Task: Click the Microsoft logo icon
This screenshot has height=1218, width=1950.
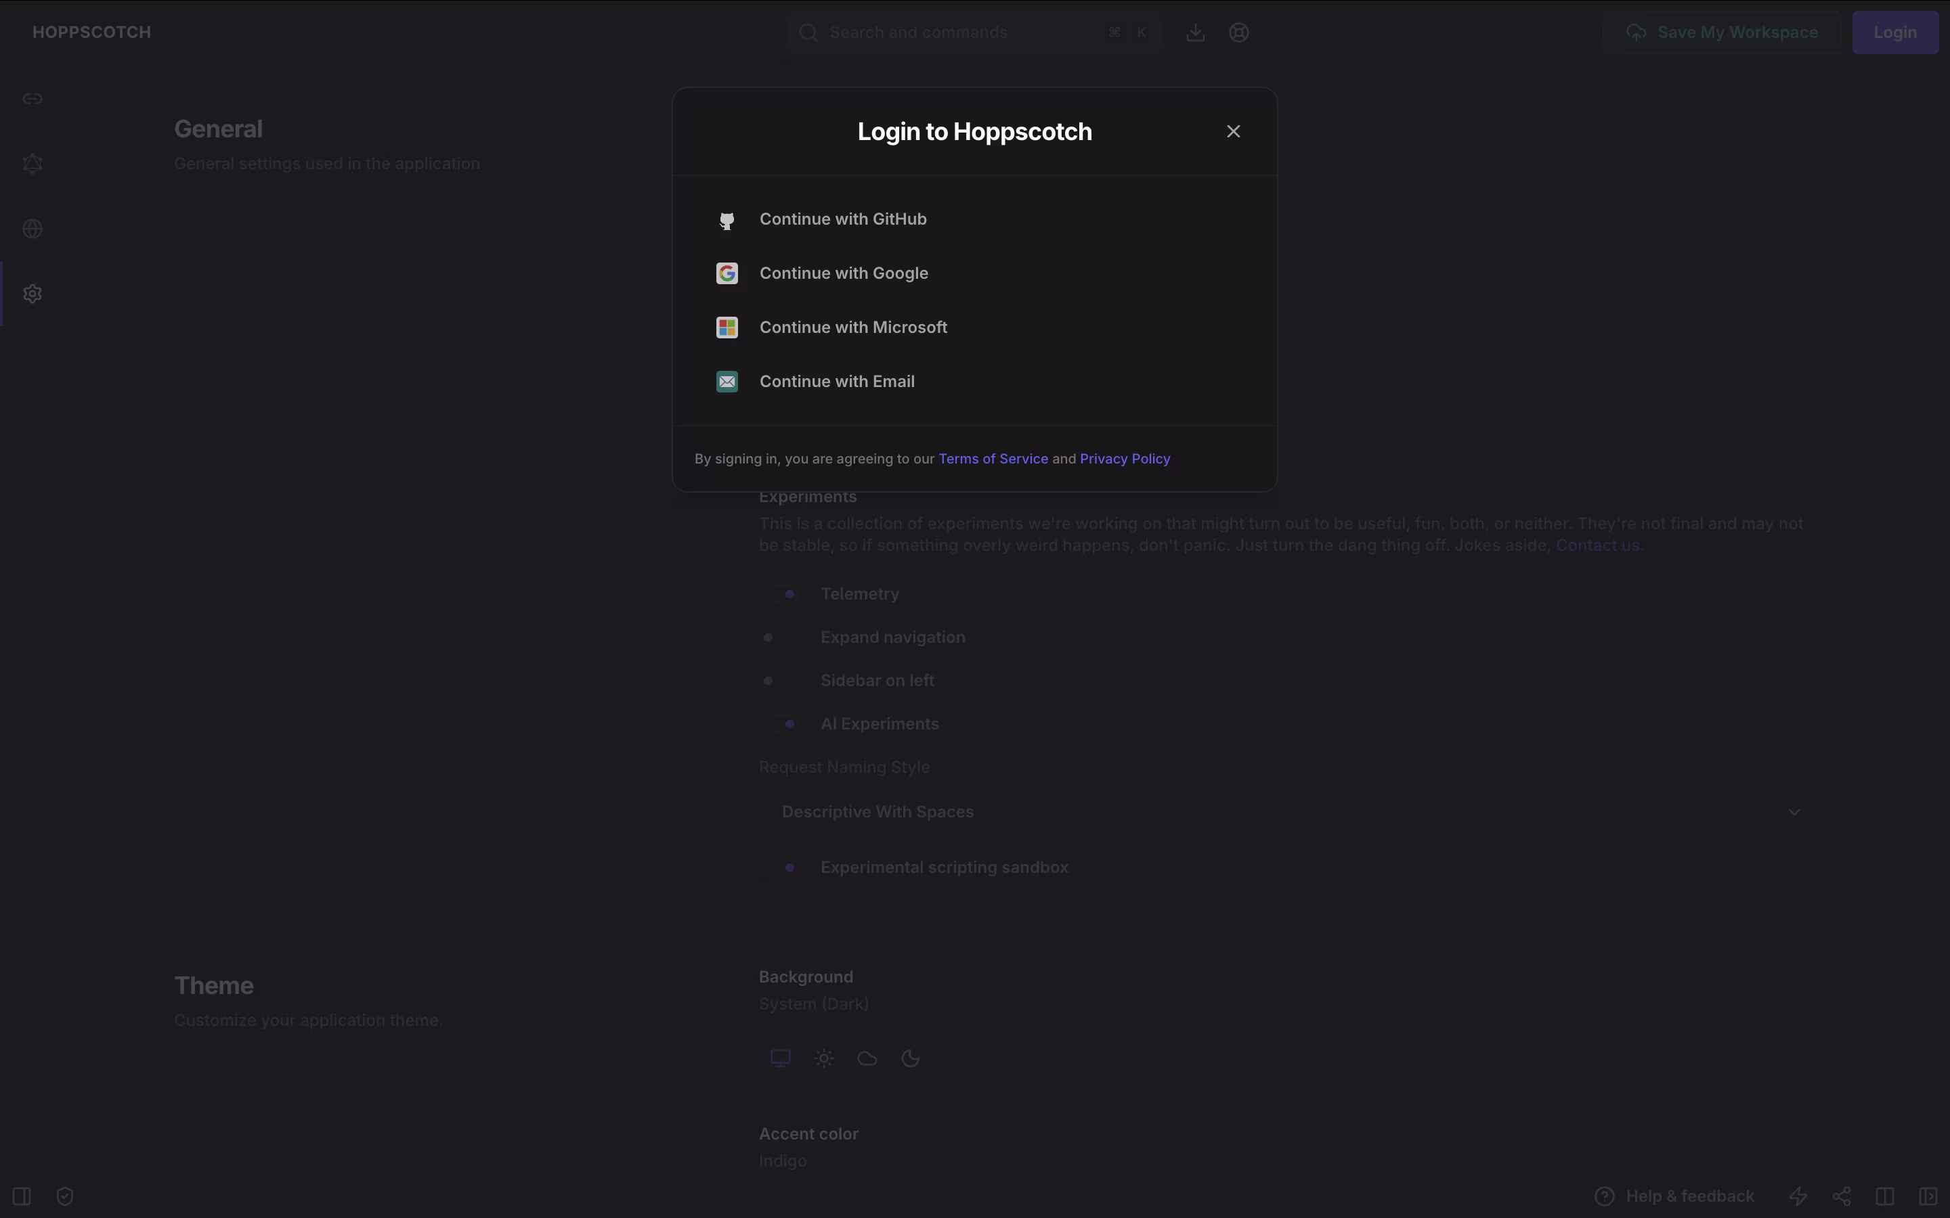Action: pos(727,328)
